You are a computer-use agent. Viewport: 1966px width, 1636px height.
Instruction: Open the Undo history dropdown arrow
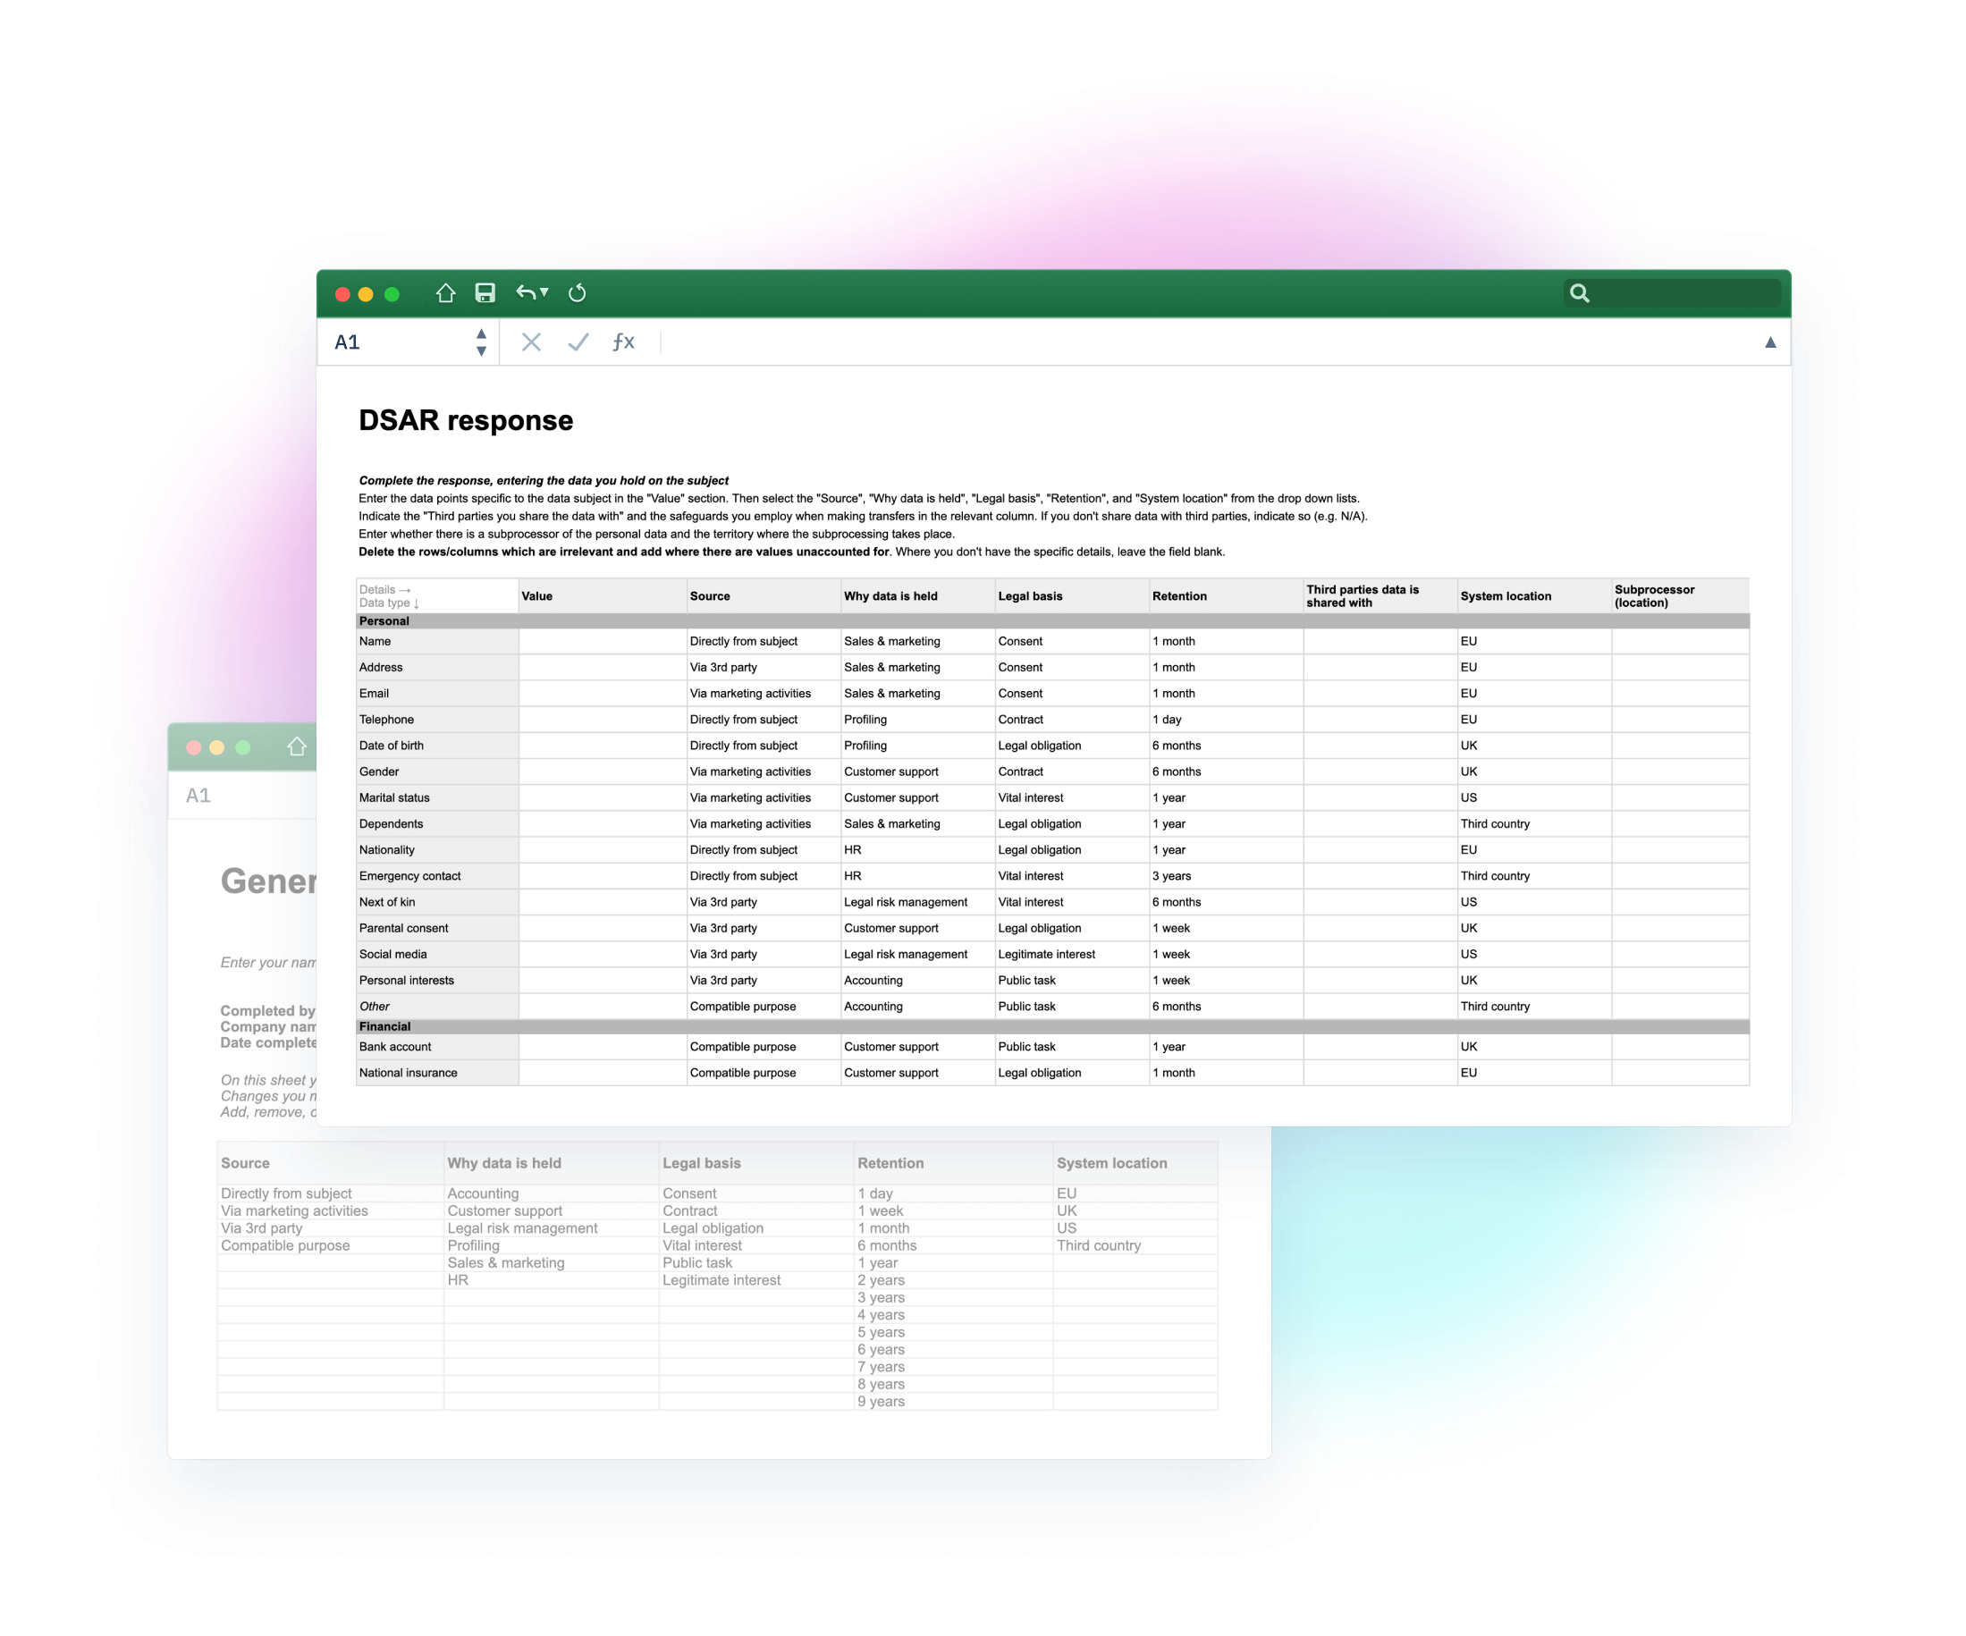(543, 293)
